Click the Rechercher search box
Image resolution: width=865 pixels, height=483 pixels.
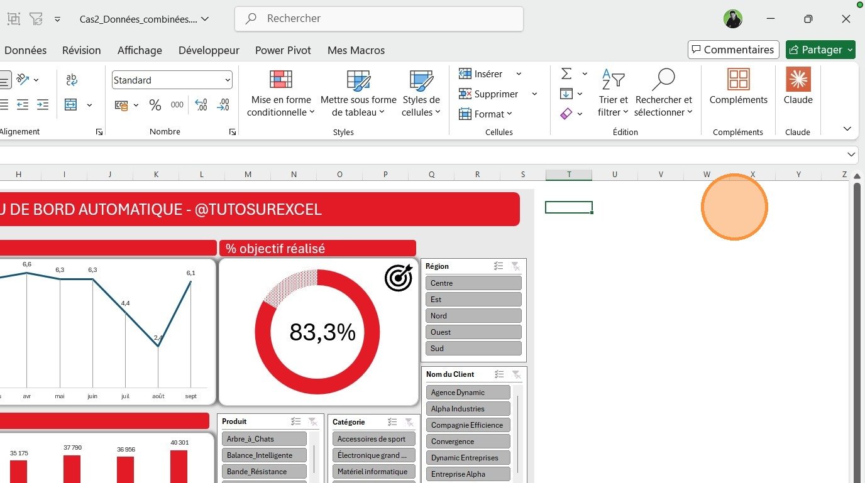click(379, 19)
